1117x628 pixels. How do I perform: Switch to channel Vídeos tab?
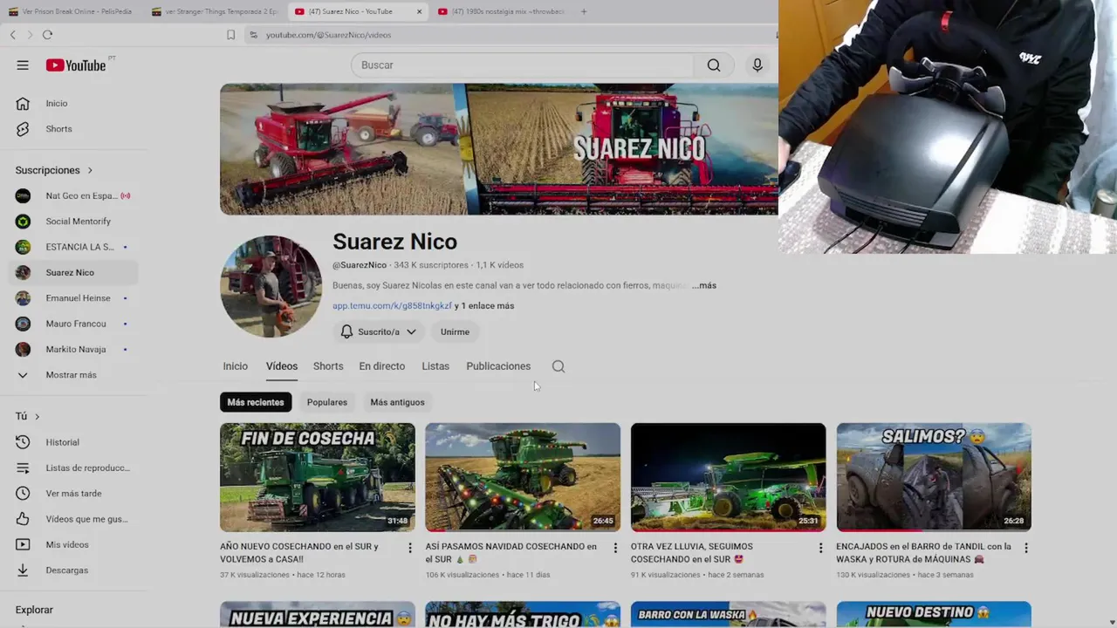(x=282, y=366)
